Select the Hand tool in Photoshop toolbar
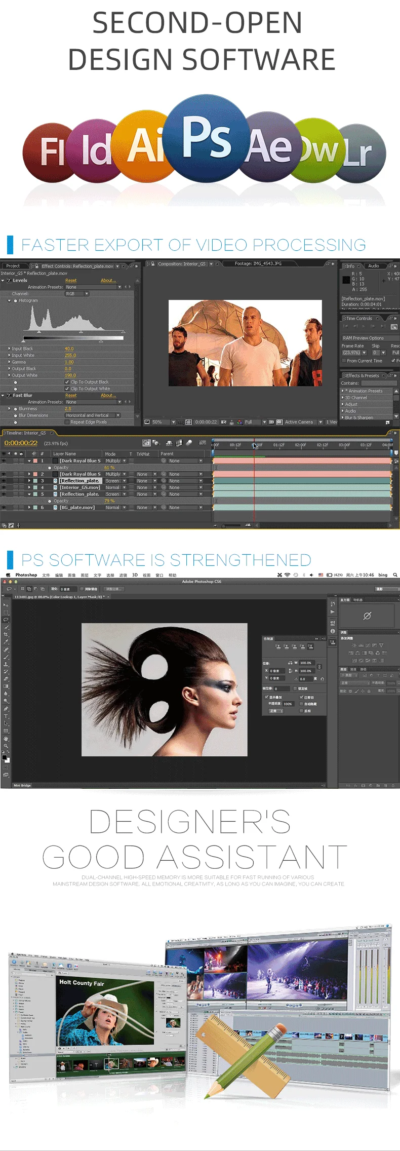The width and height of the screenshot is (400, 1151). 6,738
